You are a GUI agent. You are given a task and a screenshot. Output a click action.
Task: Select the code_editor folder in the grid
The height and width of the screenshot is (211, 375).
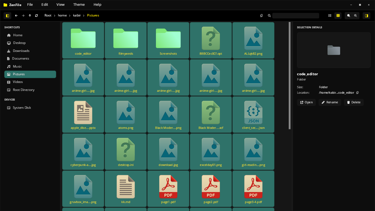[83, 40]
